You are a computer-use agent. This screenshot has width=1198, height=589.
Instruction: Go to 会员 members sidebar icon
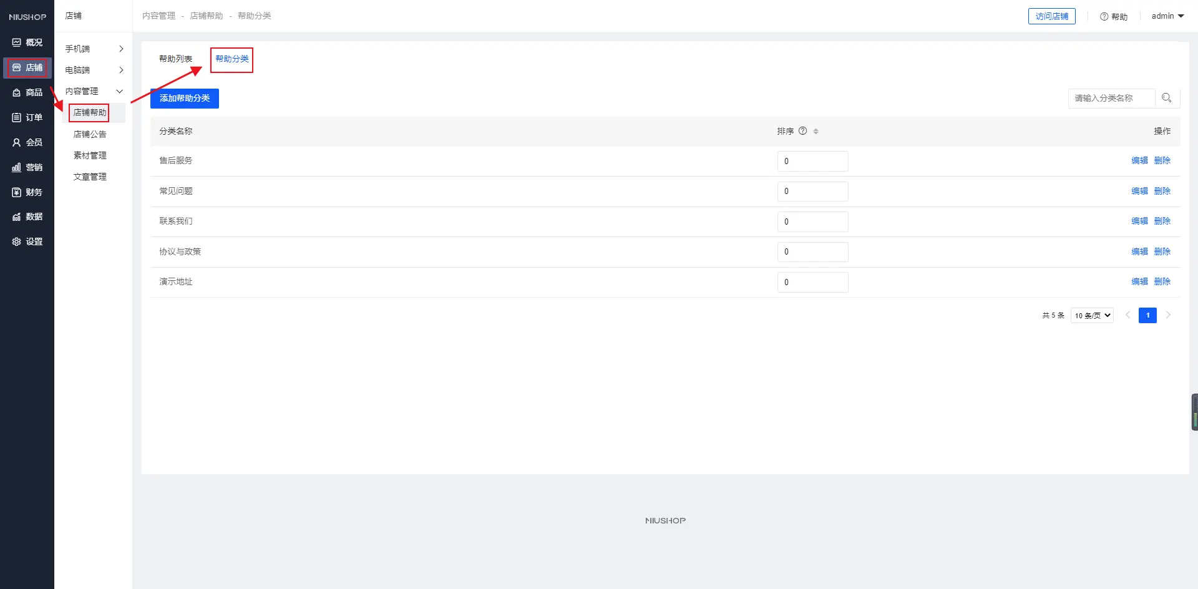point(17,142)
